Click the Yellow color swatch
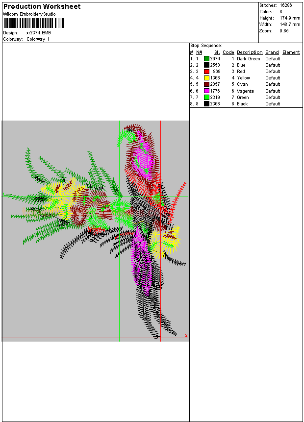304x422 pixels. (206, 78)
